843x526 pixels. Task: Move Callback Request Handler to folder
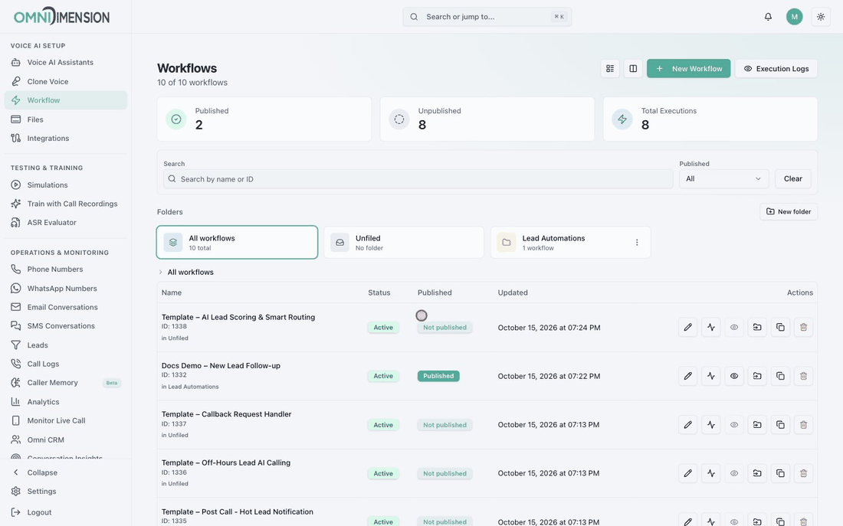point(757,424)
